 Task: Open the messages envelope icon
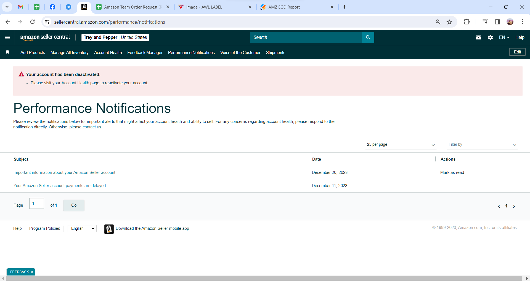(x=478, y=37)
